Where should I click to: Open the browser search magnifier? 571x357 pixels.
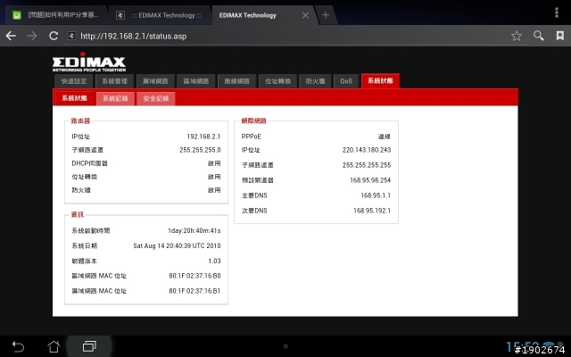[539, 36]
